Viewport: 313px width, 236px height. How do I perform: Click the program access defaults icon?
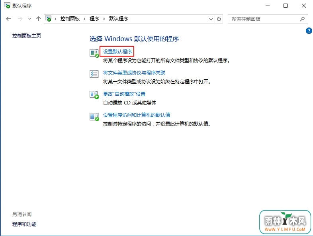point(94,117)
